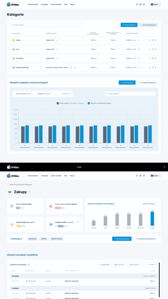Delete the Hobby category with trash icon
168x299 pixels.
tap(155, 40)
